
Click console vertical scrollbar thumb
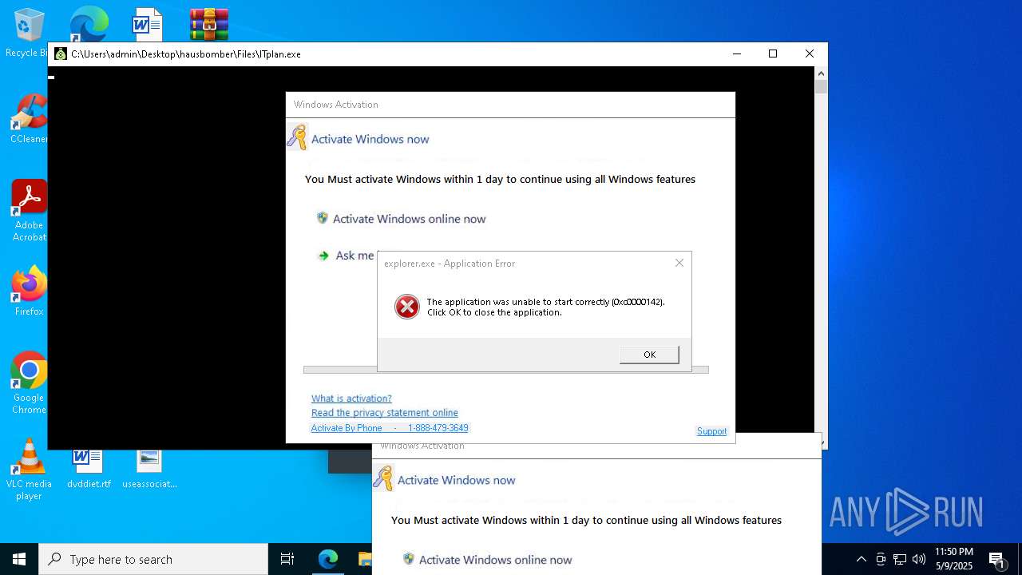[821, 86]
